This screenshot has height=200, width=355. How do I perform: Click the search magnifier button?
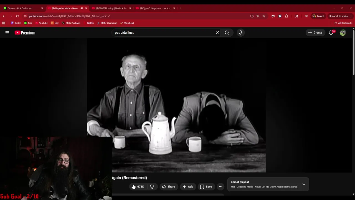[227, 32]
